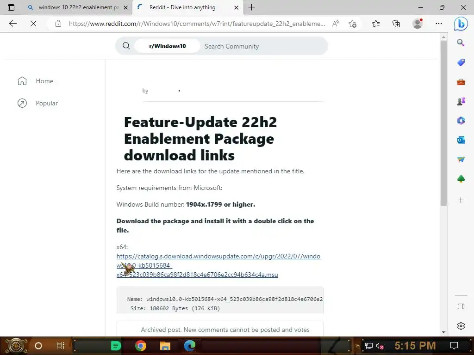Stop loading the page

tap(33, 24)
